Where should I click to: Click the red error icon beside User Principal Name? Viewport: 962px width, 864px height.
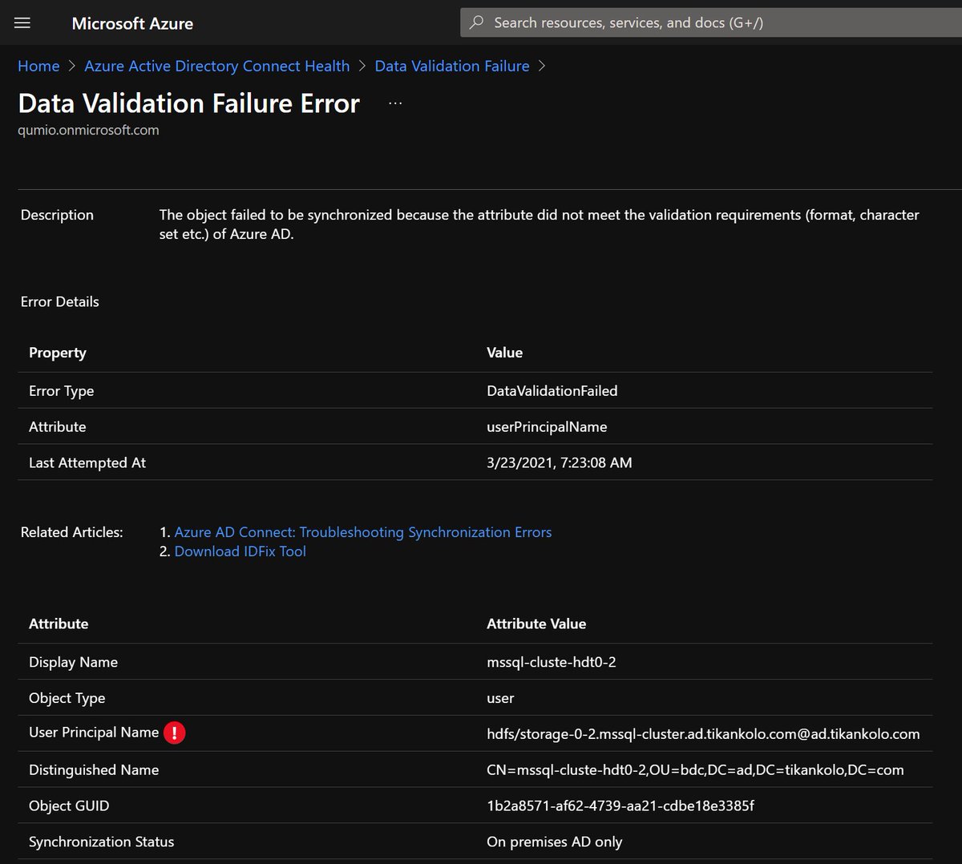[174, 733]
